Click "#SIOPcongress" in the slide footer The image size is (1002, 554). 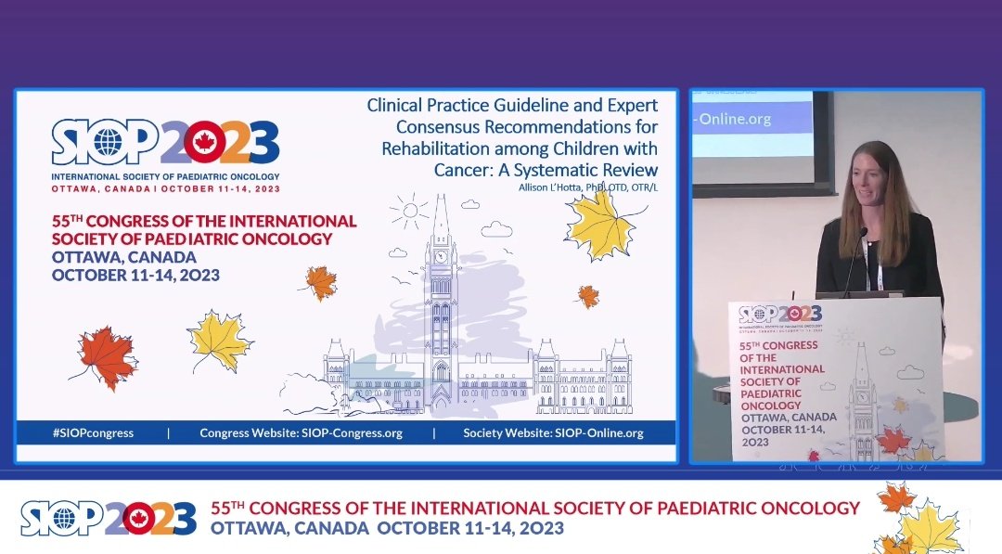click(x=94, y=432)
